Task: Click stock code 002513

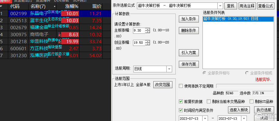Action: pyautogui.click(x=19, y=20)
